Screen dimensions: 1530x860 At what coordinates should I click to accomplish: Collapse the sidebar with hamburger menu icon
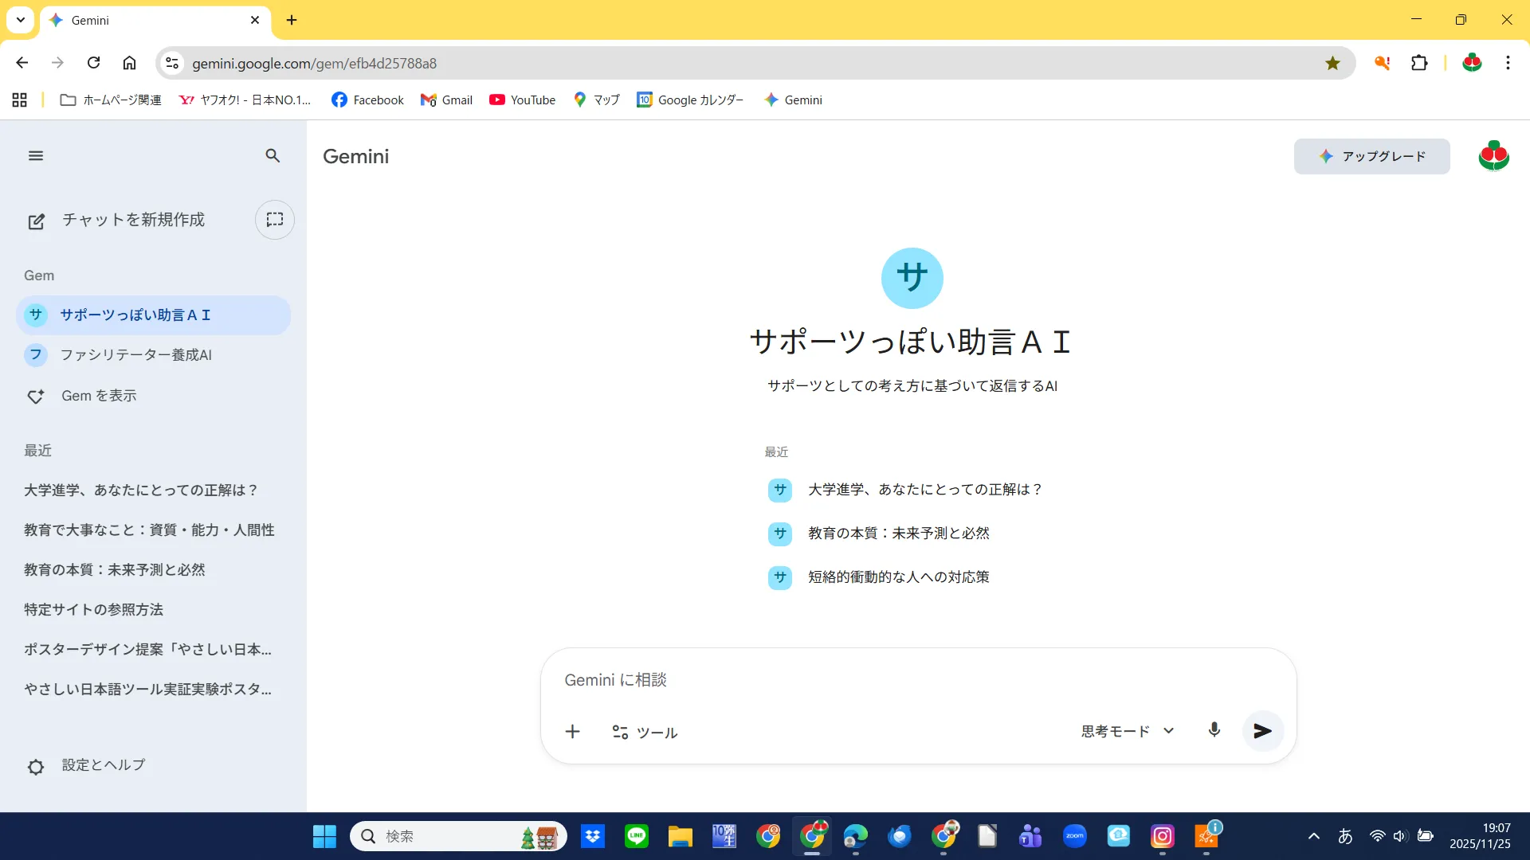36,156
